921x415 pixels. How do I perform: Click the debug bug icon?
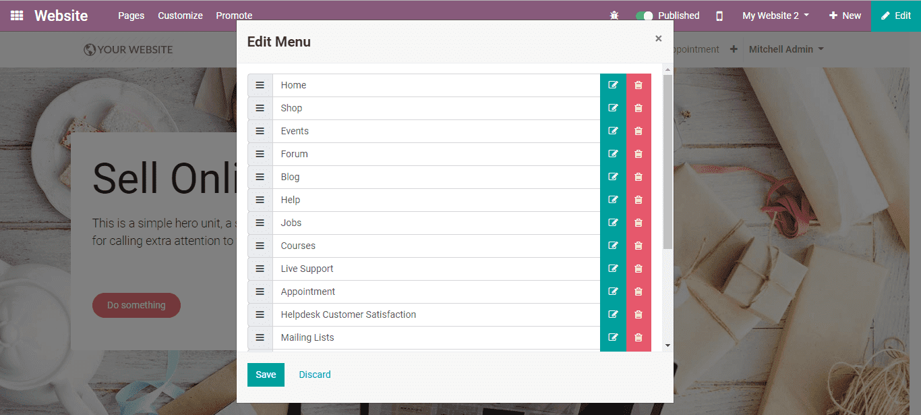click(x=614, y=16)
